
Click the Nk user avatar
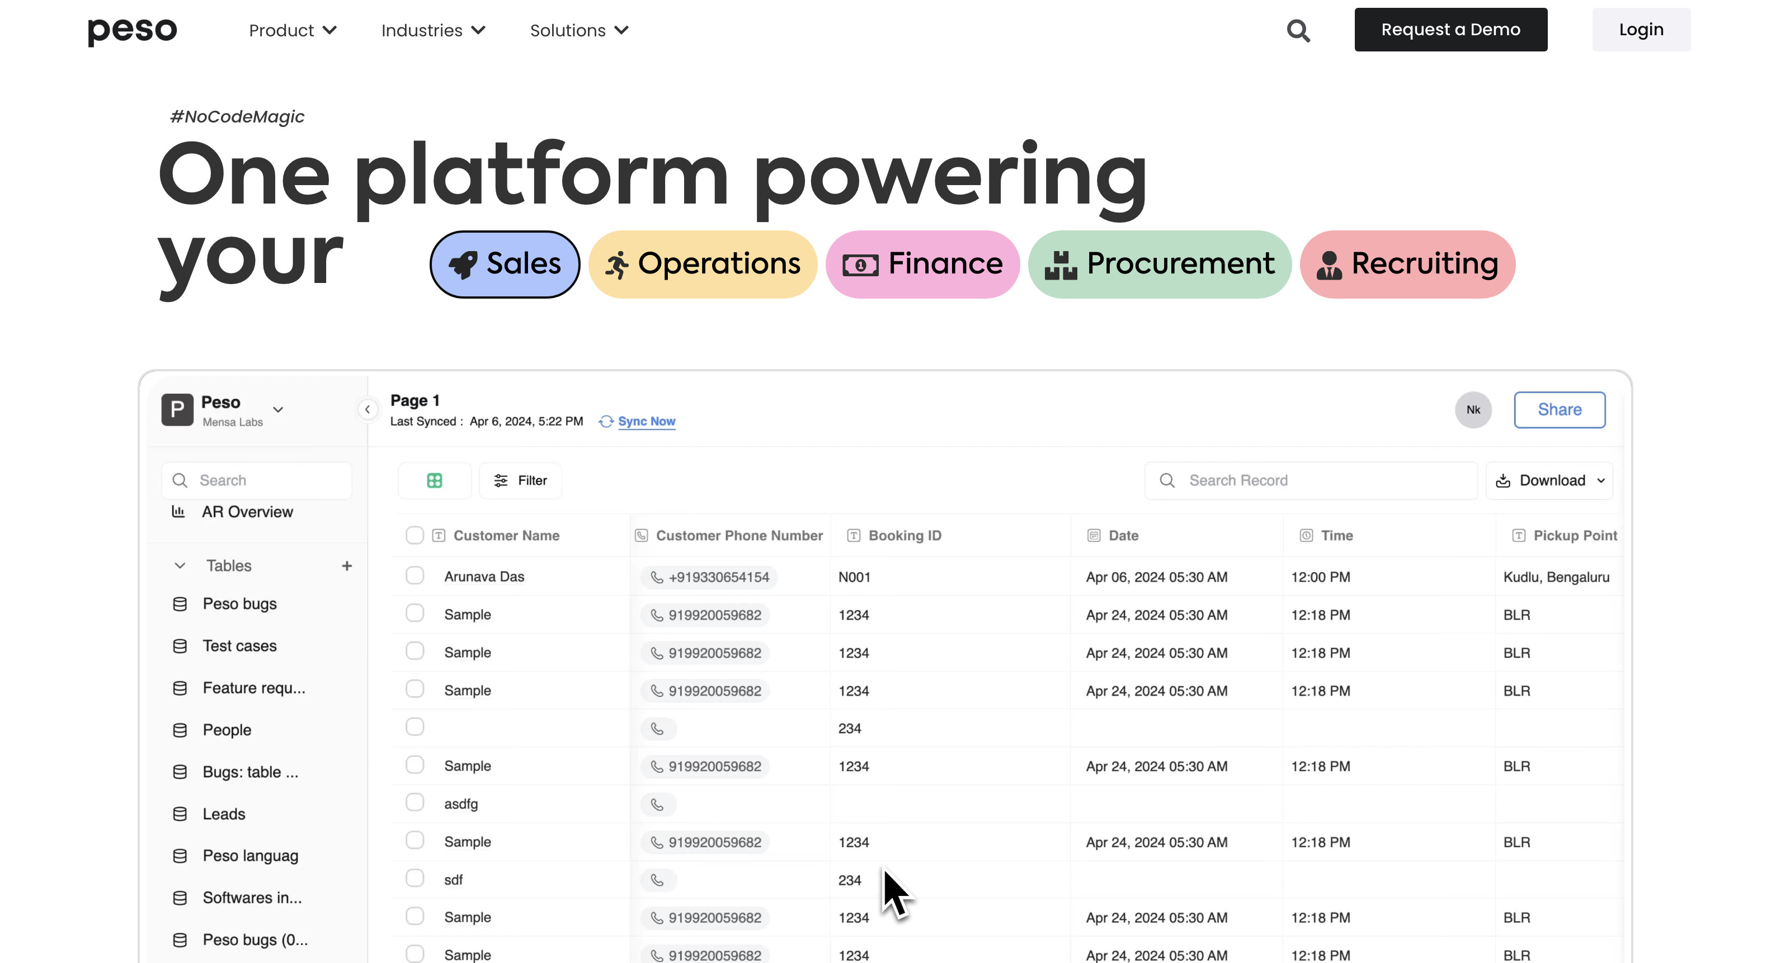[x=1473, y=410]
